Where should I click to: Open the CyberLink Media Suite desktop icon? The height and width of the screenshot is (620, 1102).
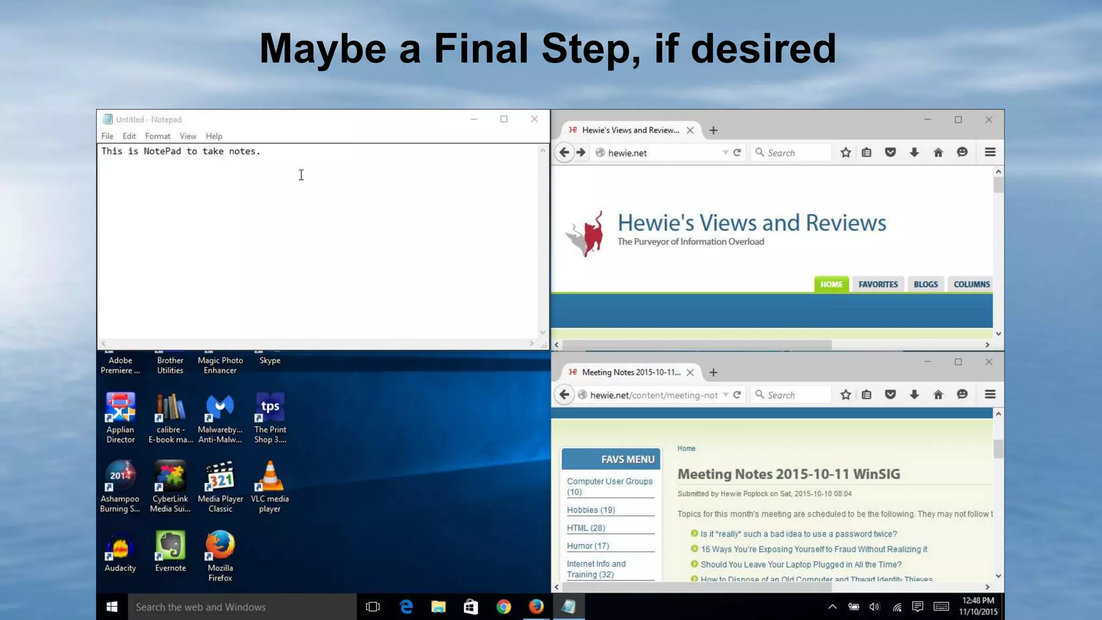[170, 486]
